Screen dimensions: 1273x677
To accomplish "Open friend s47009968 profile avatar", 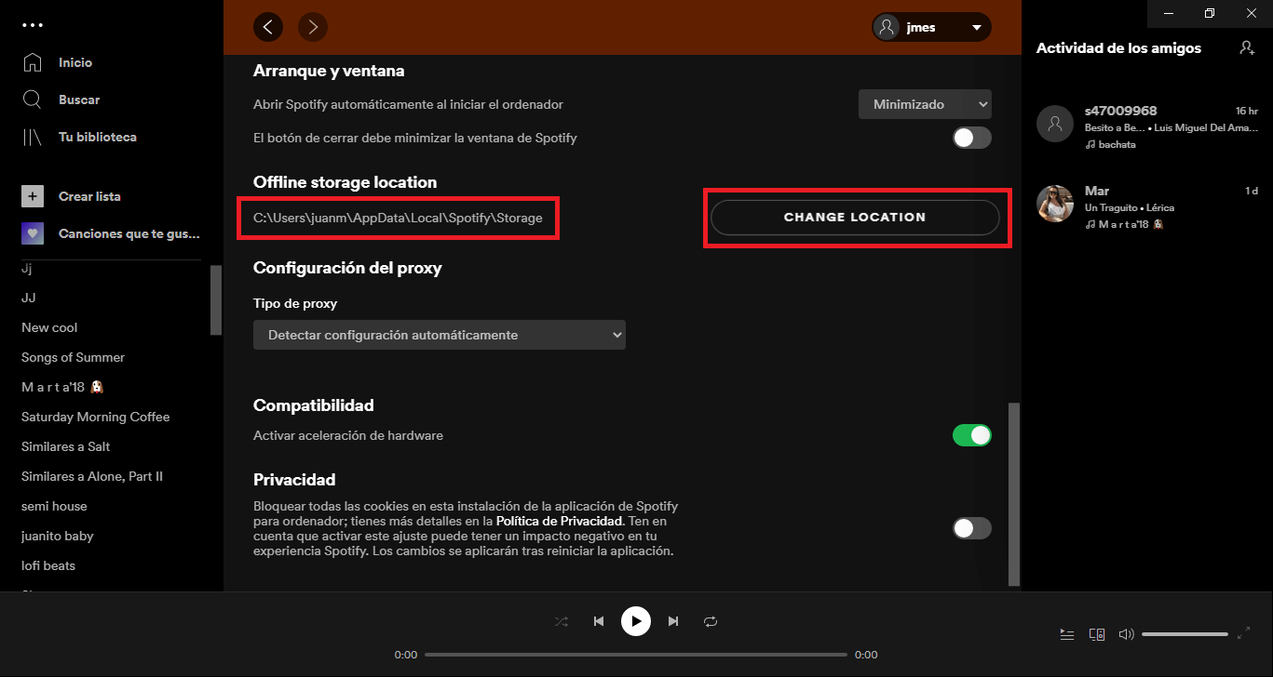I will click(x=1055, y=123).
